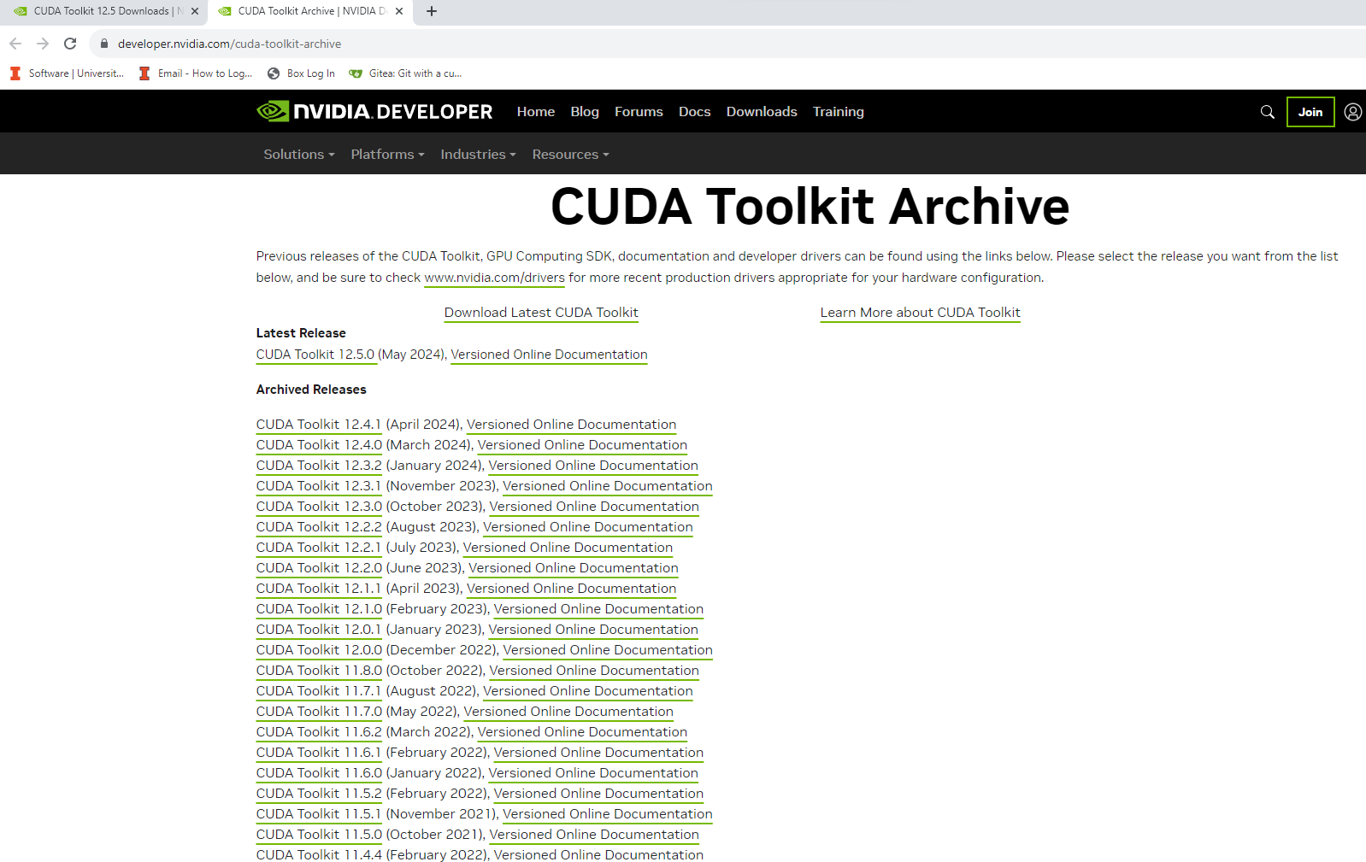1366x862 pixels.
Task: Open a new browser tab with plus
Action: [x=432, y=11]
